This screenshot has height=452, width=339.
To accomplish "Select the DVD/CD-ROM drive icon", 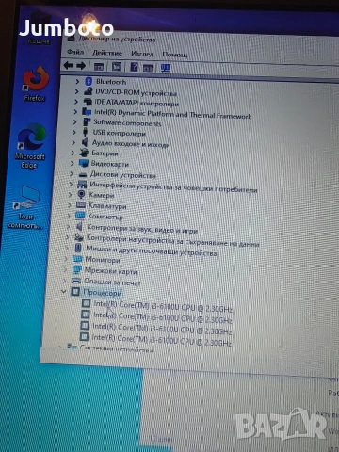I will tap(89, 91).
